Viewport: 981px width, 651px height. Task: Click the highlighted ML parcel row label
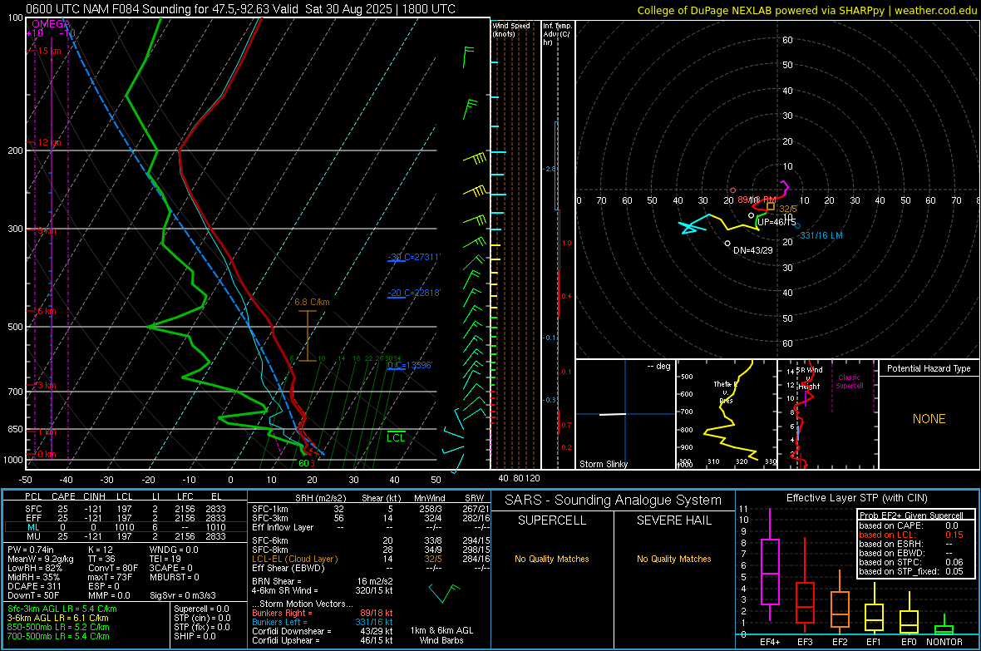pyautogui.click(x=33, y=527)
